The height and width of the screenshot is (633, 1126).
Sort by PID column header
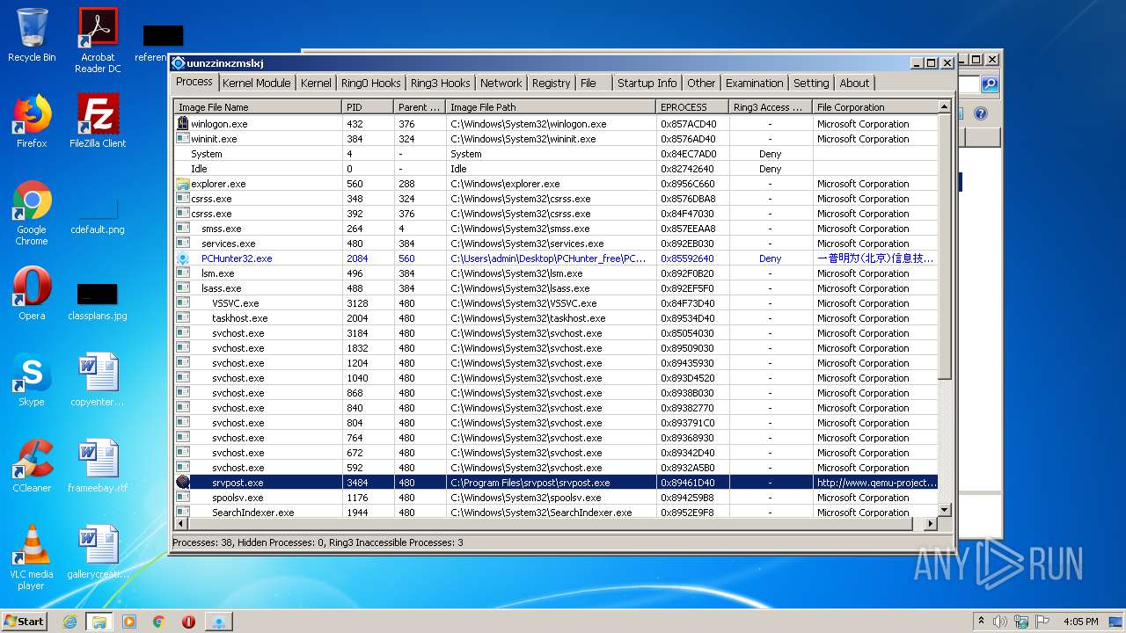point(367,107)
